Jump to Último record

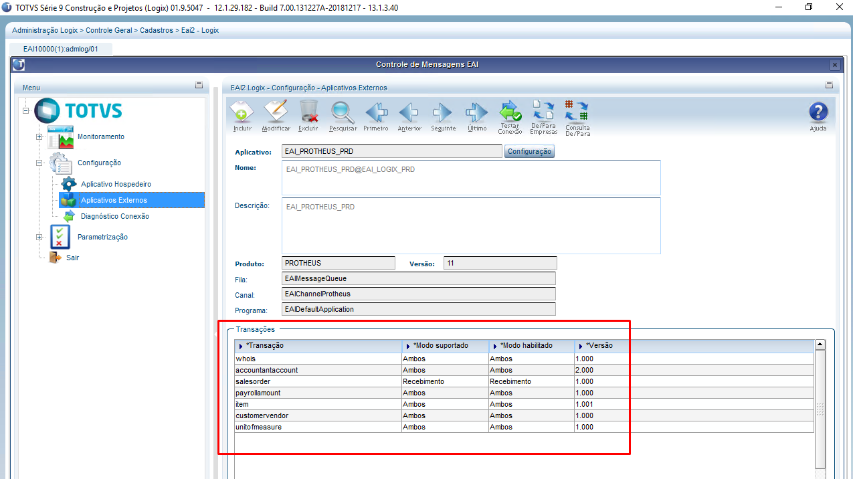click(477, 111)
